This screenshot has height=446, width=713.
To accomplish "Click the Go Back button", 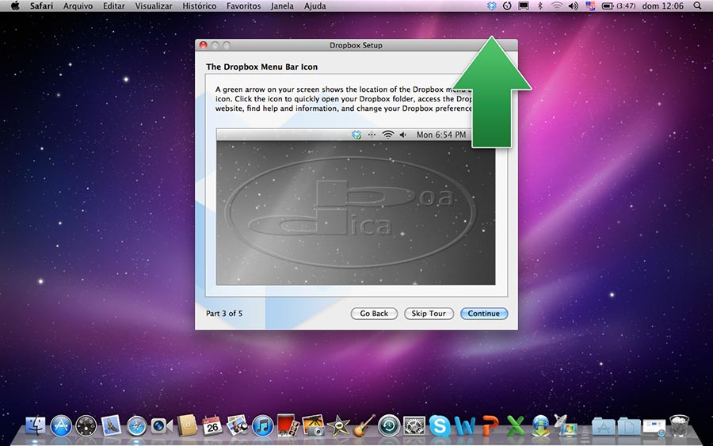I will coord(374,313).
